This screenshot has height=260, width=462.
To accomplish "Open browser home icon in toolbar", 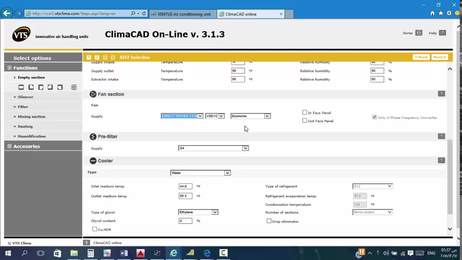I will coord(432,13).
